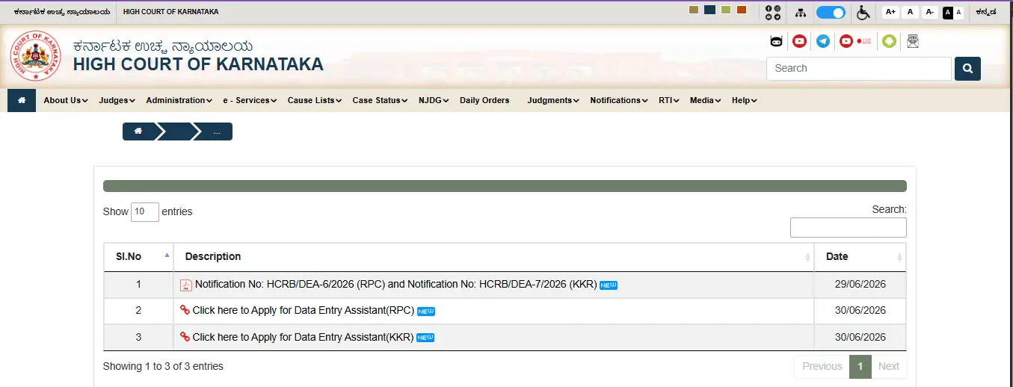
Task: Reset font size with the plain A button
Action: point(910,12)
